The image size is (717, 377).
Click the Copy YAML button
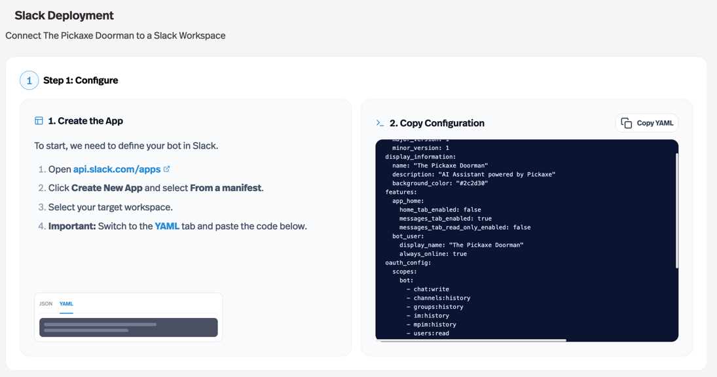click(646, 123)
